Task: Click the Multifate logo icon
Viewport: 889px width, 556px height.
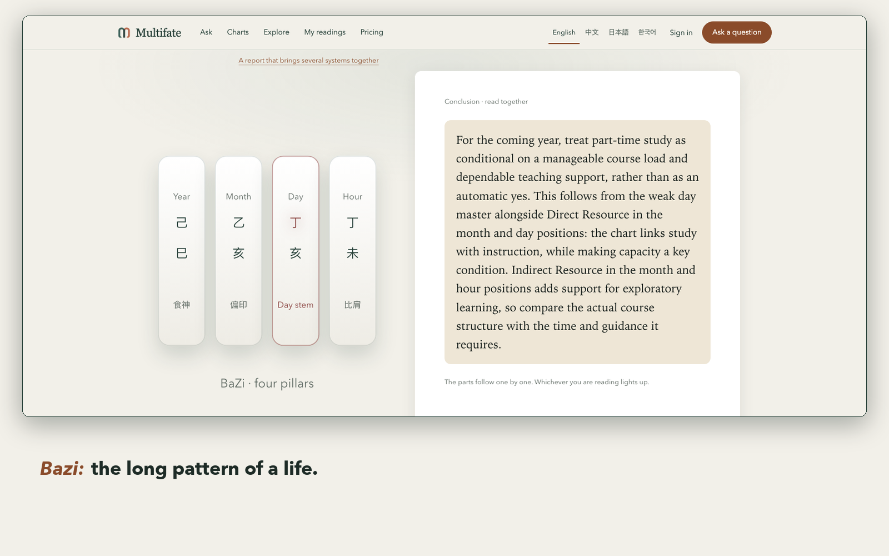Action: (124, 33)
